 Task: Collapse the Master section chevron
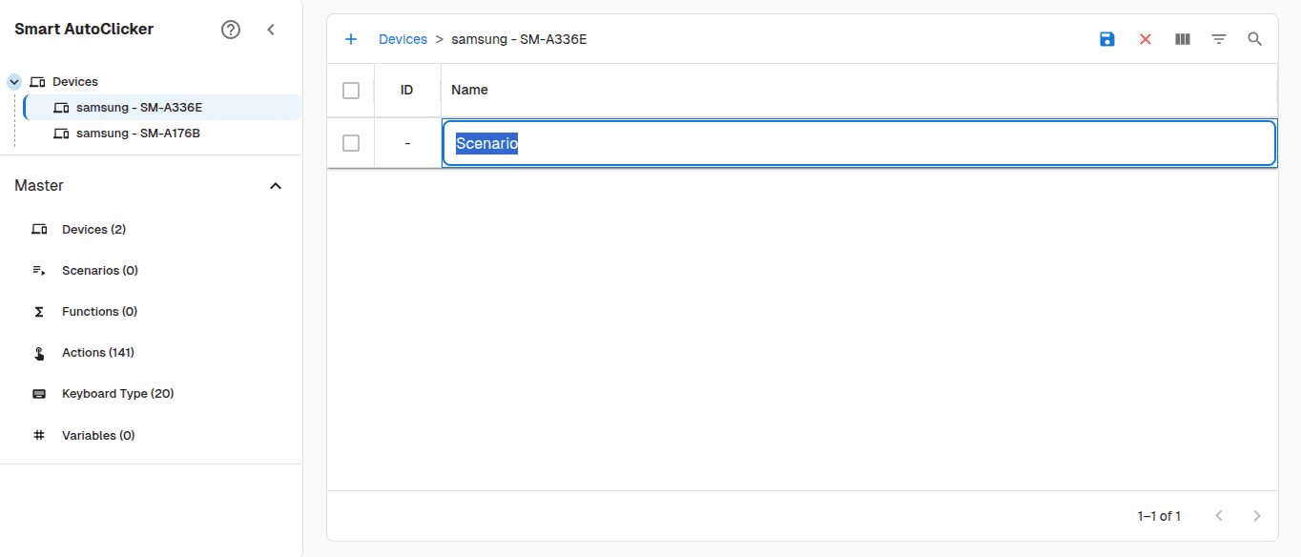[x=276, y=185]
